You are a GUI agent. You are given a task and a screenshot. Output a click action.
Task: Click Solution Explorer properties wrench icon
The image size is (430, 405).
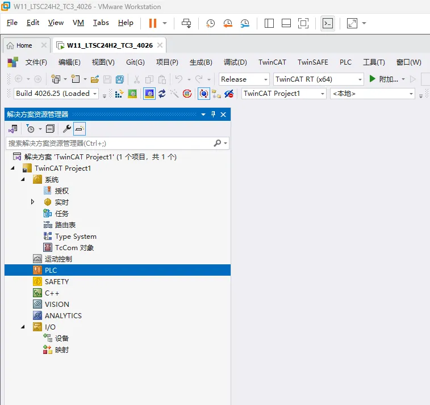click(67, 129)
